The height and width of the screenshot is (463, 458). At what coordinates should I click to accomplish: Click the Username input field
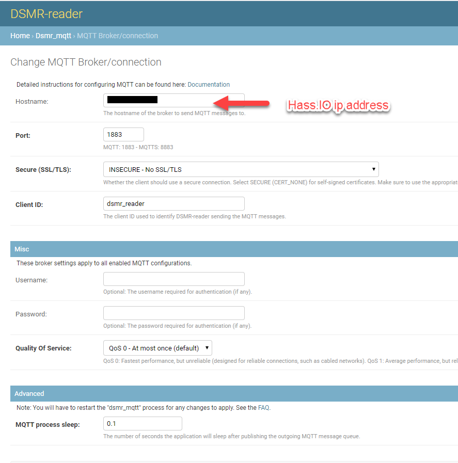173,279
